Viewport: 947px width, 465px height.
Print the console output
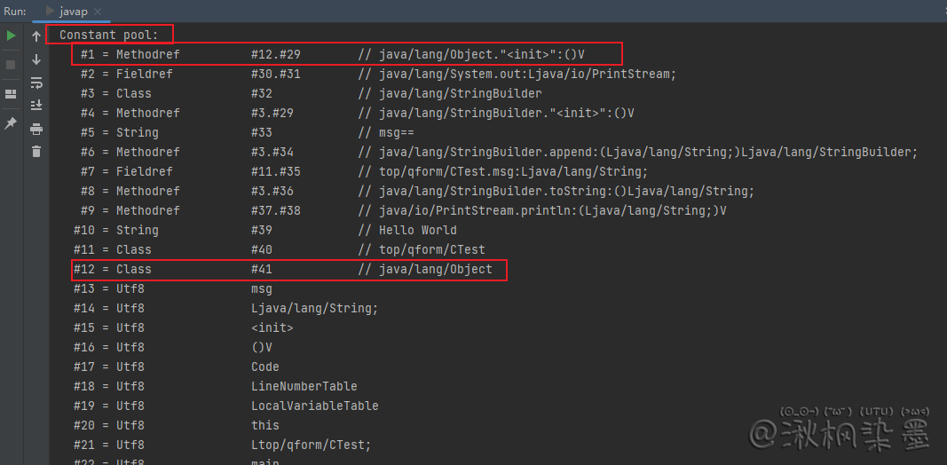(36, 129)
